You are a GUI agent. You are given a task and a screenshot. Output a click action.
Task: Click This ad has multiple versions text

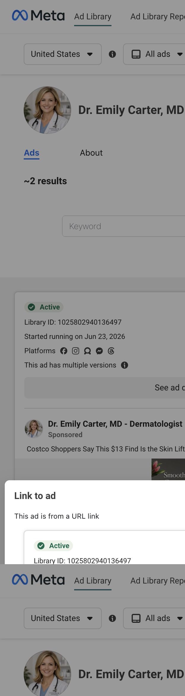pyautogui.click(x=70, y=365)
